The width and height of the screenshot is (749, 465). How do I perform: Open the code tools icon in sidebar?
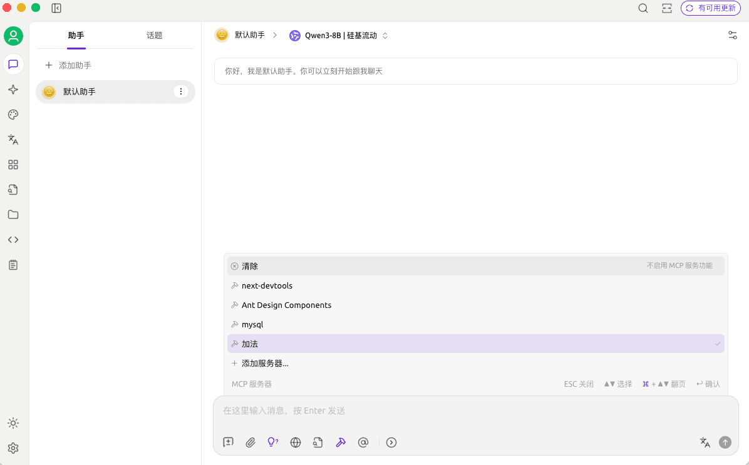click(13, 240)
